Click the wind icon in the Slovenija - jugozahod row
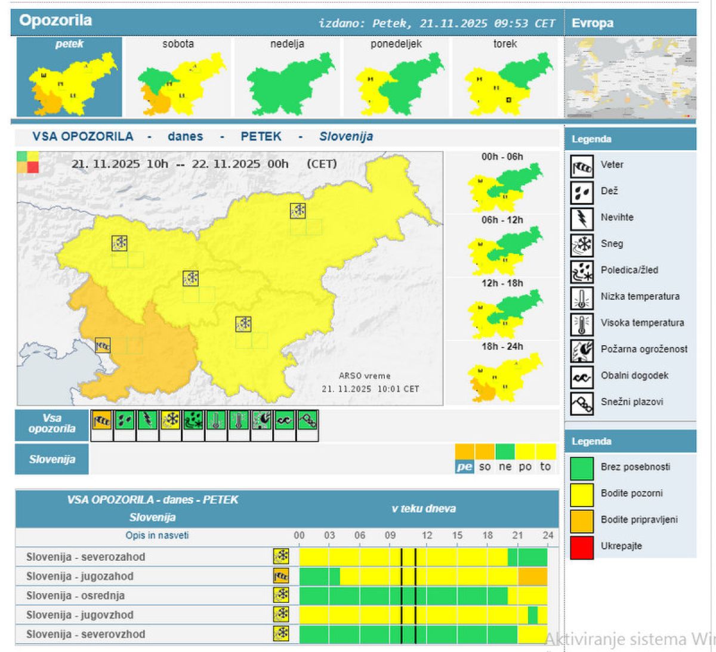 pyautogui.click(x=280, y=576)
